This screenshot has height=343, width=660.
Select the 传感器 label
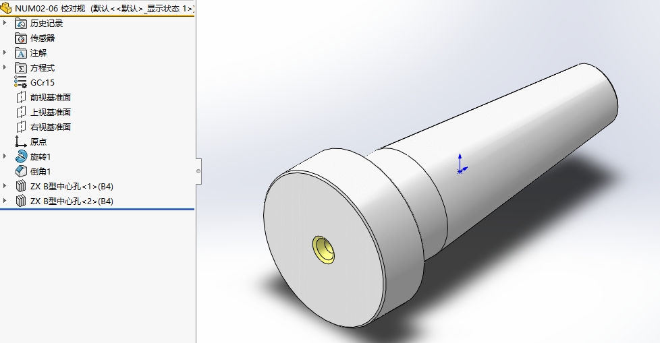[x=43, y=38]
